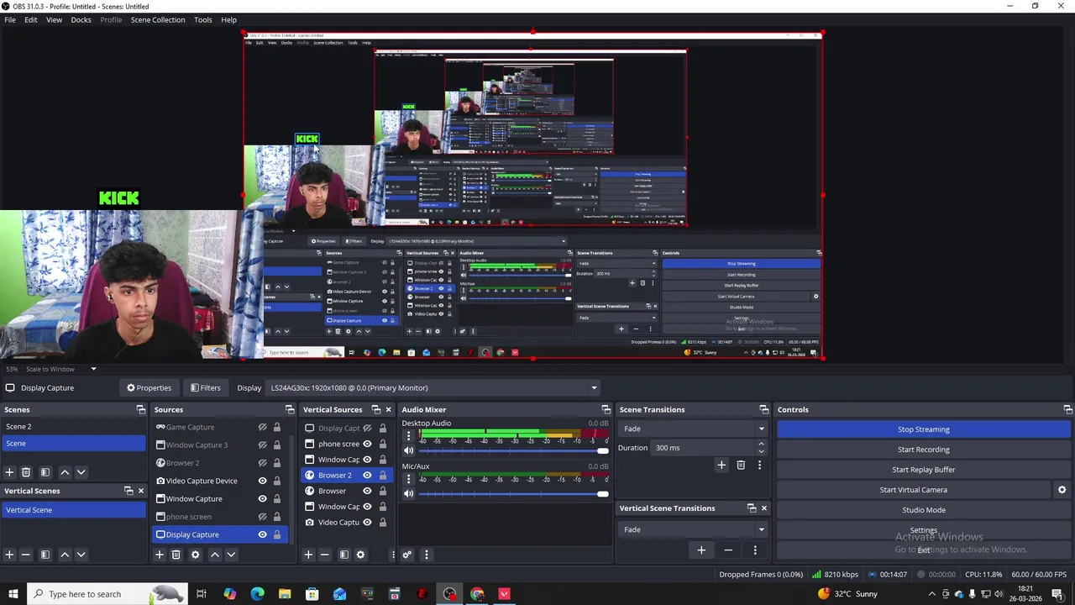Toggle lock on Display Capture source
This screenshot has height=605, width=1075.
click(x=276, y=534)
